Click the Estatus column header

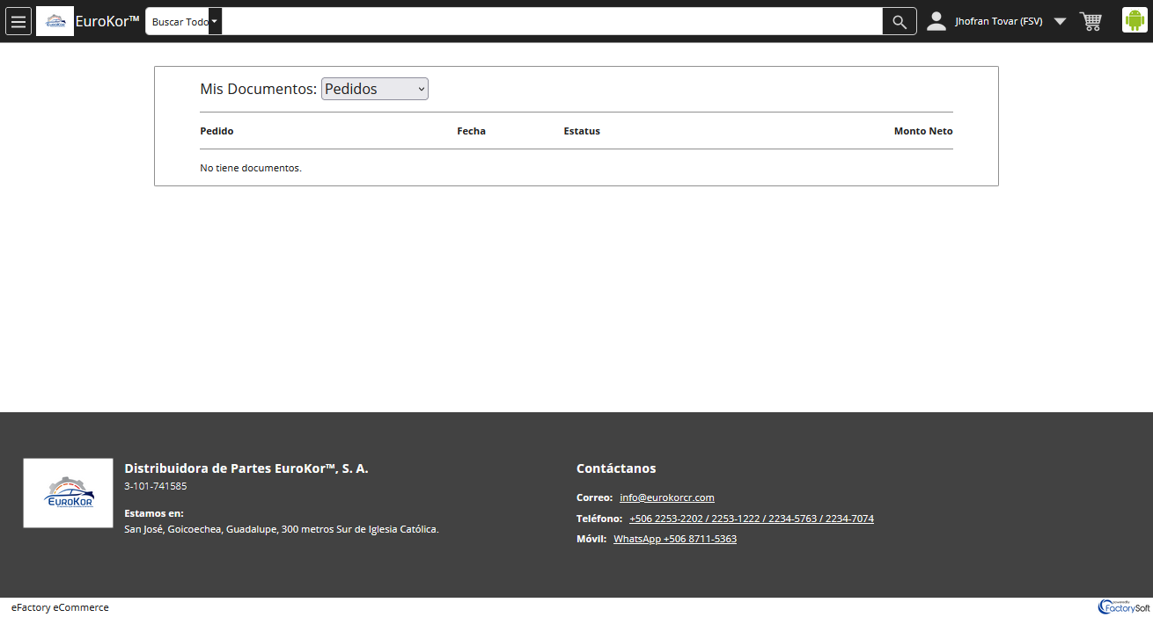pos(582,131)
